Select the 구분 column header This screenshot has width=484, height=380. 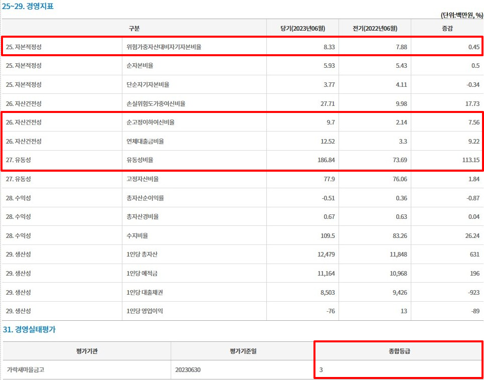click(x=133, y=28)
